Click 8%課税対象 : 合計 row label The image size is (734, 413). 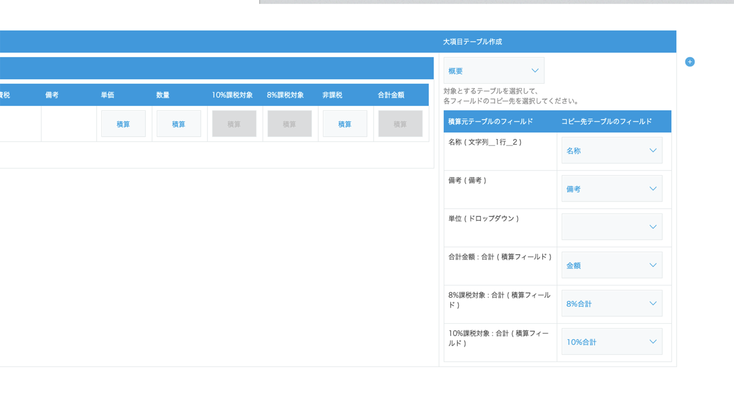499,300
